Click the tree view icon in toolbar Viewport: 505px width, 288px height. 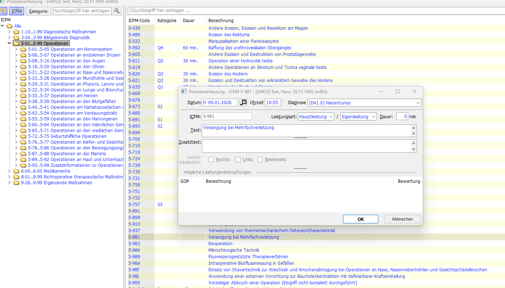coord(4,11)
